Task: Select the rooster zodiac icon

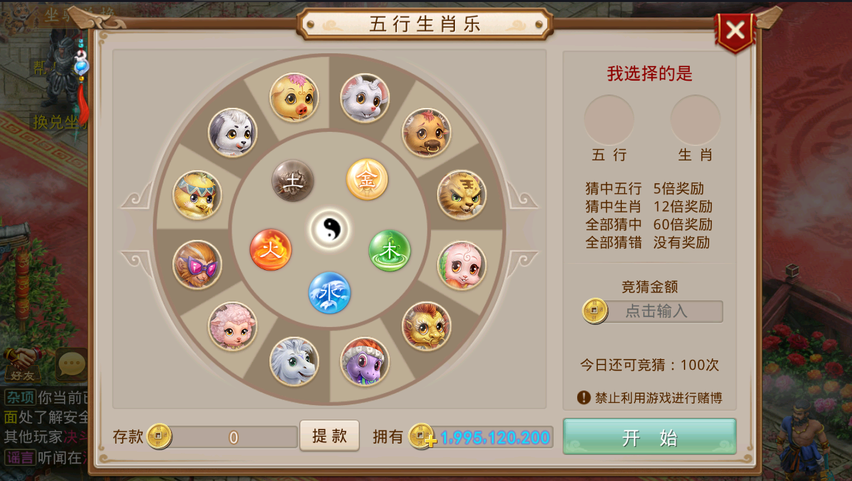Action: pos(197,195)
